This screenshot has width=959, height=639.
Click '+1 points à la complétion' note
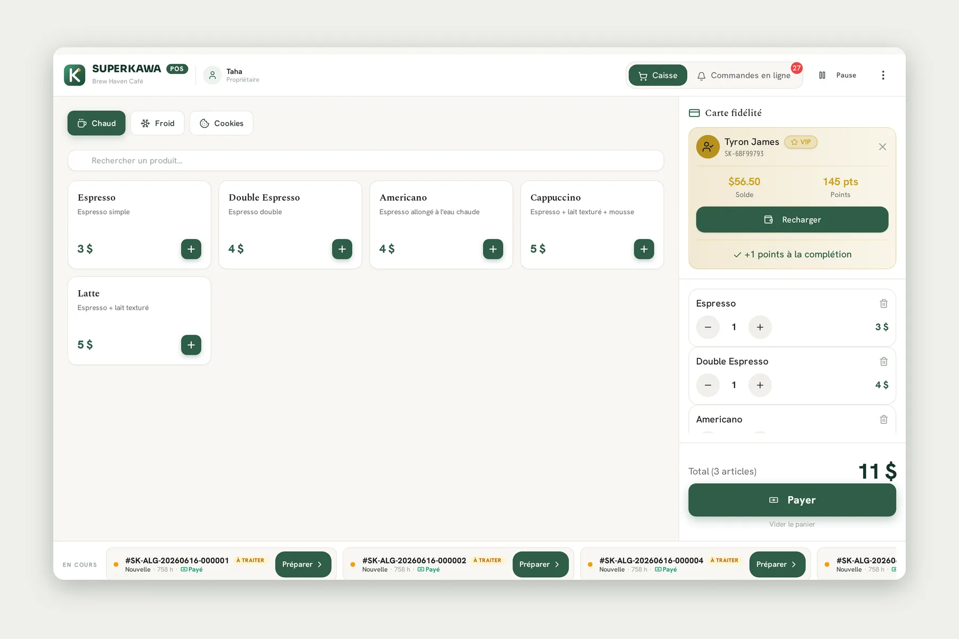(792, 255)
